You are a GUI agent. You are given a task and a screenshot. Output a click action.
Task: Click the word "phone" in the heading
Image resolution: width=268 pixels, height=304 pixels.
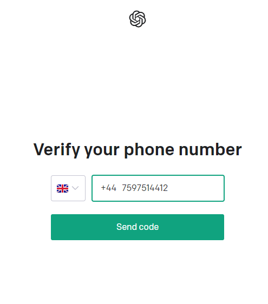(x=149, y=150)
